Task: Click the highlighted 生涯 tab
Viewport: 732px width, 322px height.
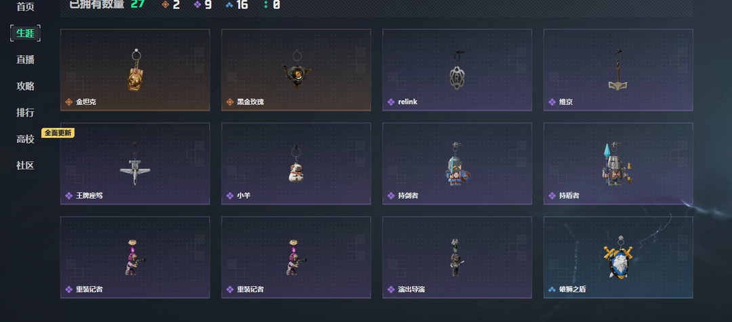Action: [x=25, y=33]
